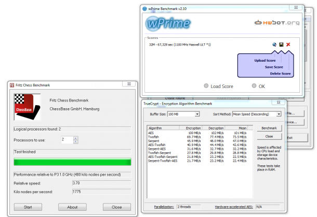Screen dimensions: 317x217
Task: Select the OK radio option in wPrime
Action: pos(254,86)
